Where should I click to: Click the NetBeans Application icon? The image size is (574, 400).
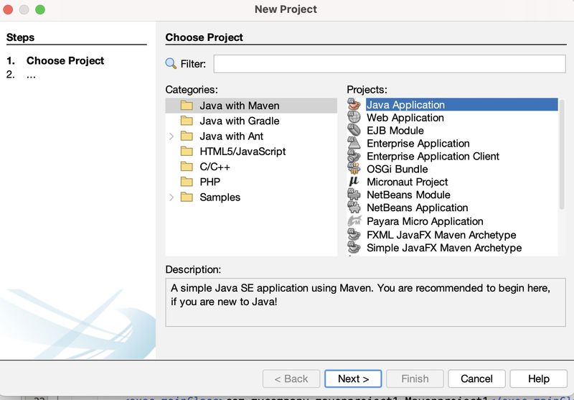click(354, 208)
